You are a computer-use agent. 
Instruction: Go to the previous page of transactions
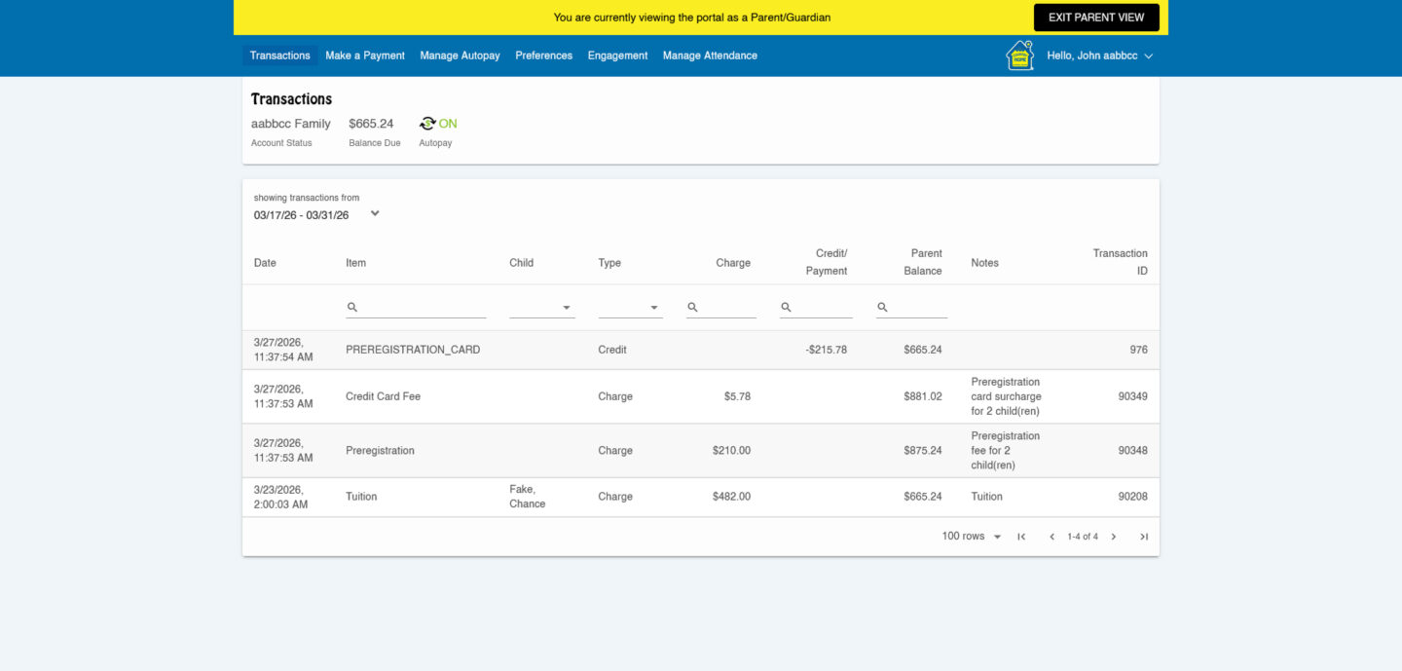[x=1051, y=537]
